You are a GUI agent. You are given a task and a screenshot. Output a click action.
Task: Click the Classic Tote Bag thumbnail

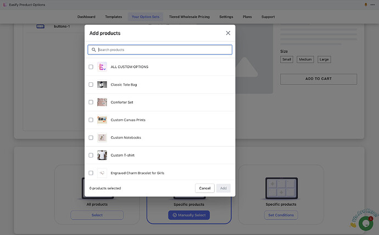pos(102,85)
